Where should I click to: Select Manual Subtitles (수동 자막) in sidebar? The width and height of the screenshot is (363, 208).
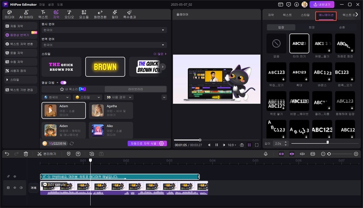coord(20,62)
